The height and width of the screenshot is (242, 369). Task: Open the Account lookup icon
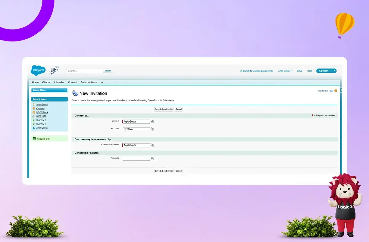click(152, 129)
